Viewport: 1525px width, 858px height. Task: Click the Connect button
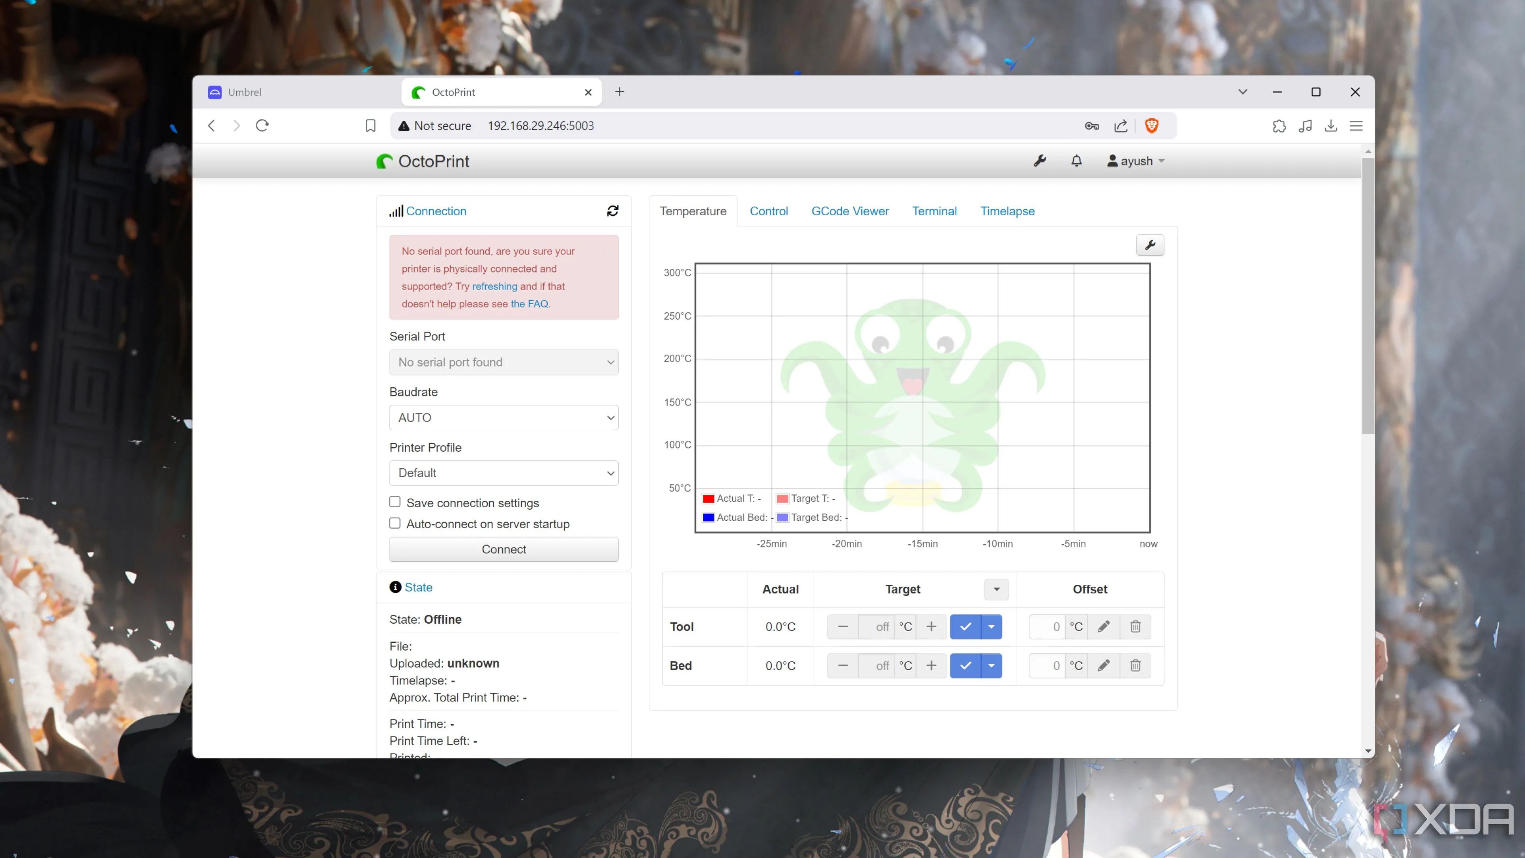(504, 549)
